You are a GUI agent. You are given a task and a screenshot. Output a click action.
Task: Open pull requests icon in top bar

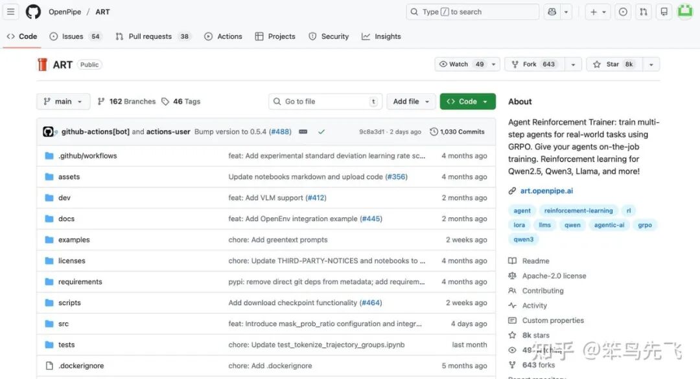click(x=644, y=12)
